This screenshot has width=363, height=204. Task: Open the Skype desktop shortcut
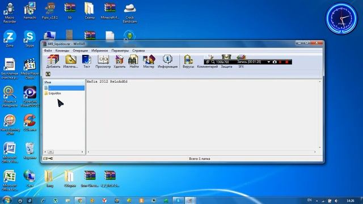29,39
